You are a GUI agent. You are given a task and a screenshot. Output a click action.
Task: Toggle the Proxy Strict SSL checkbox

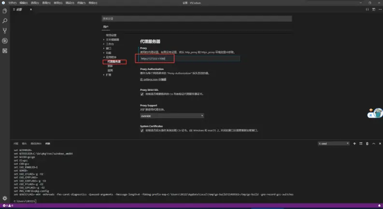pyautogui.click(x=142, y=94)
